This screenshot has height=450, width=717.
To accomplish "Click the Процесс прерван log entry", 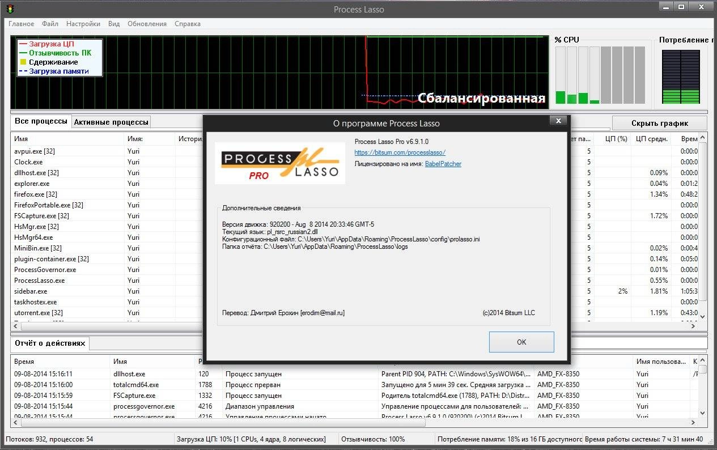I will click(x=253, y=385).
